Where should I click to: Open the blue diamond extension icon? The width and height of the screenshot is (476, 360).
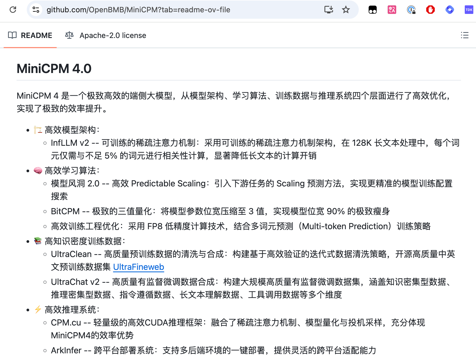pos(450,10)
